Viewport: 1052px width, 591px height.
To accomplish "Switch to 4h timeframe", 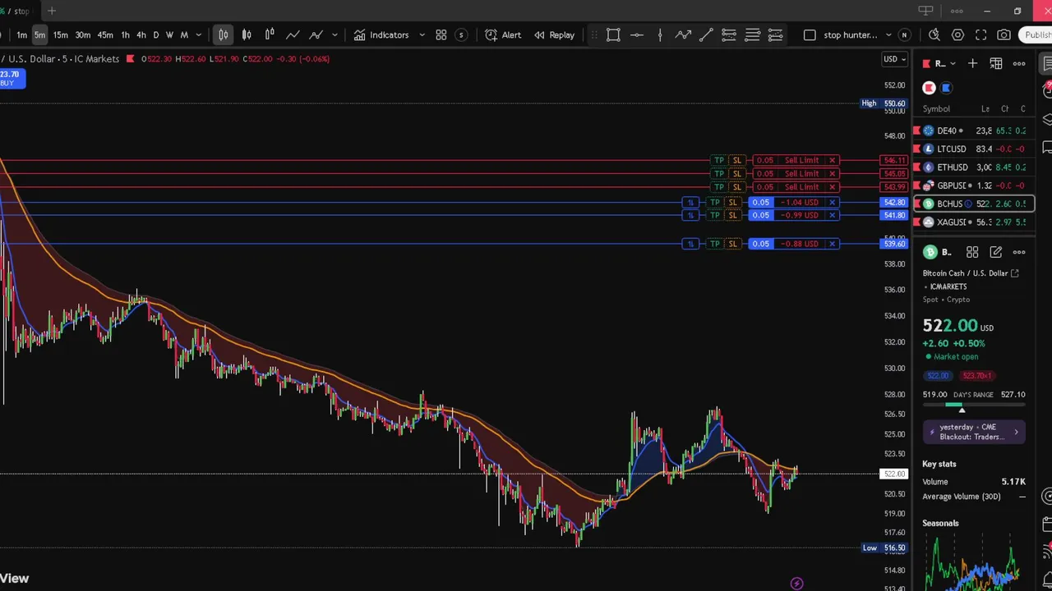I will tap(141, 34).
